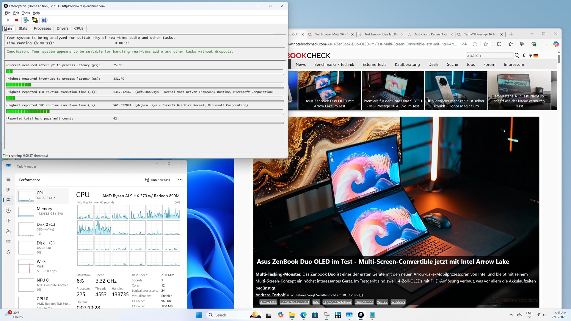
Task: Open Task Manager Users icon in sidebar
Action: tap(8, 231)
